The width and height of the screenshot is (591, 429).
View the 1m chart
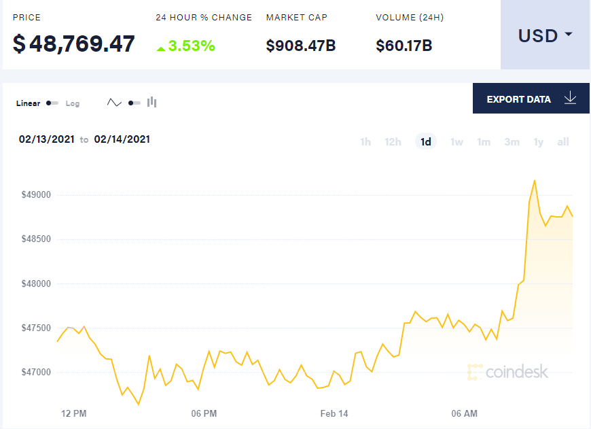484,141
